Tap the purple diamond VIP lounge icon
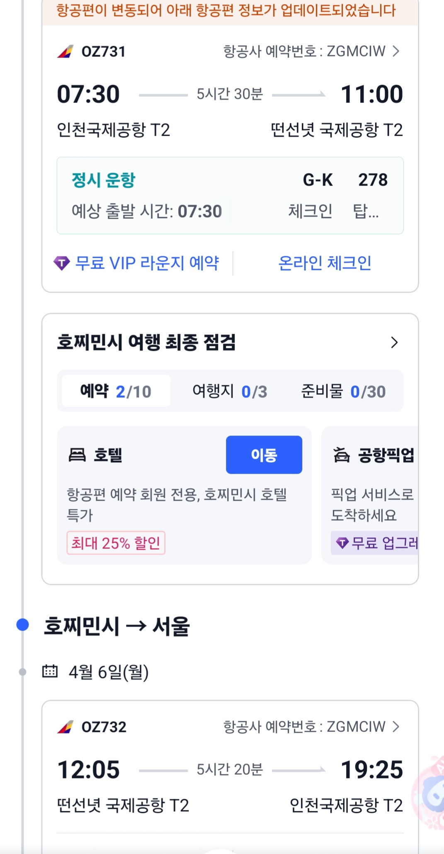Image resolution: width=444 pixels, height=854 pixels. point(62,263)
